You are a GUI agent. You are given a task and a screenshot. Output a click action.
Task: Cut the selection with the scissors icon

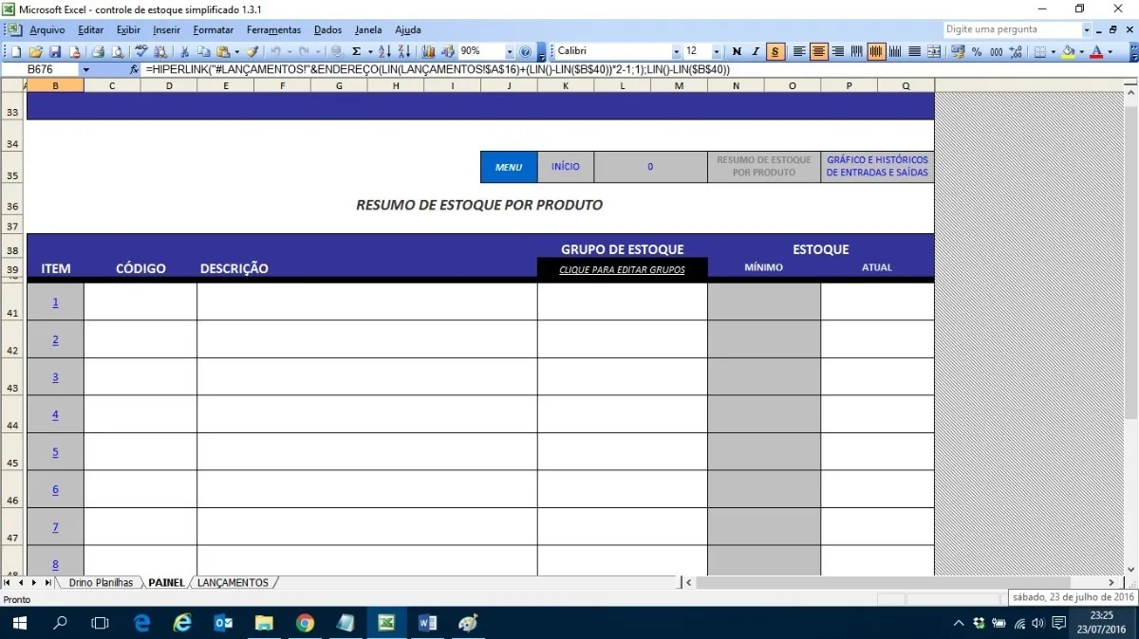[185, 51]
